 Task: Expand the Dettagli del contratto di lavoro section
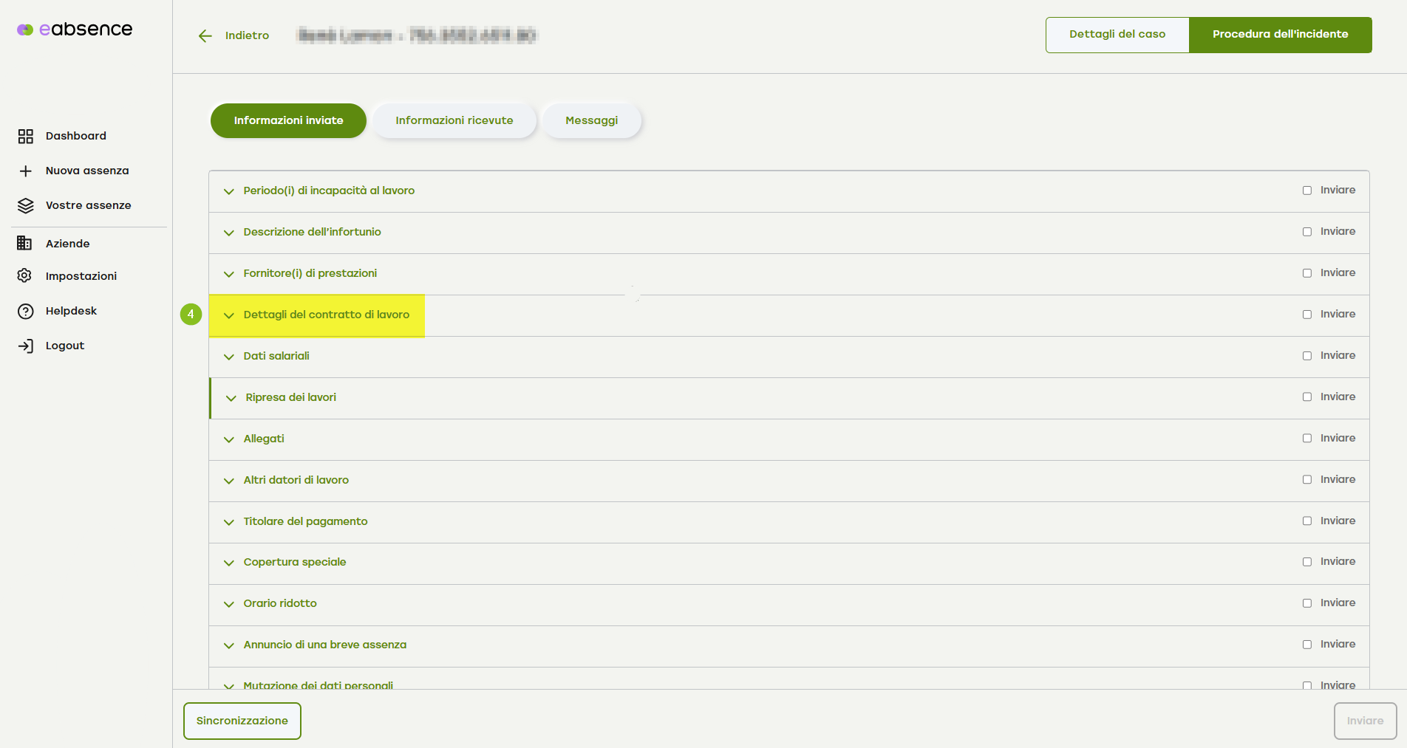point(326,315)
